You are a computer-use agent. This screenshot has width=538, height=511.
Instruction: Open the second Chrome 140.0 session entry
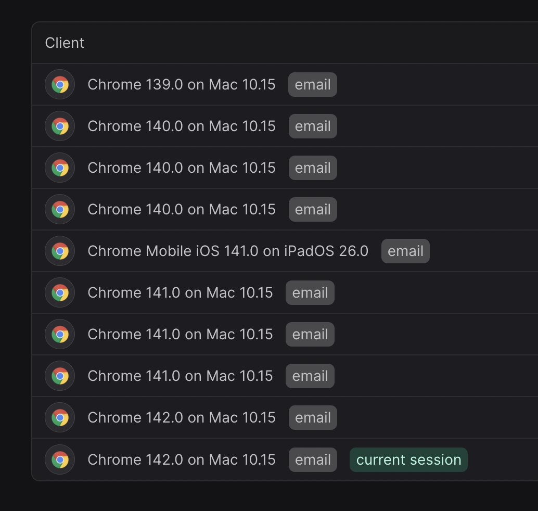tap(182, 168)
